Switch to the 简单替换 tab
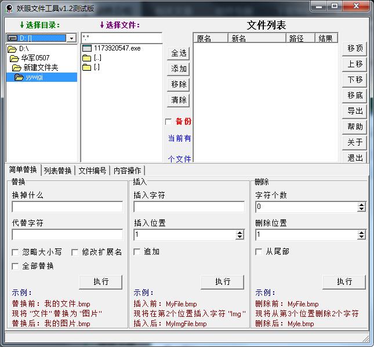Image resolution: width=374 pixels, height=347 pixels. click(23, 170)
